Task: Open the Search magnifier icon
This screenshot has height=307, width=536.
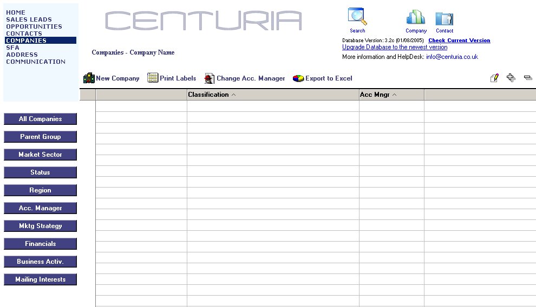Action: point(357,16)
